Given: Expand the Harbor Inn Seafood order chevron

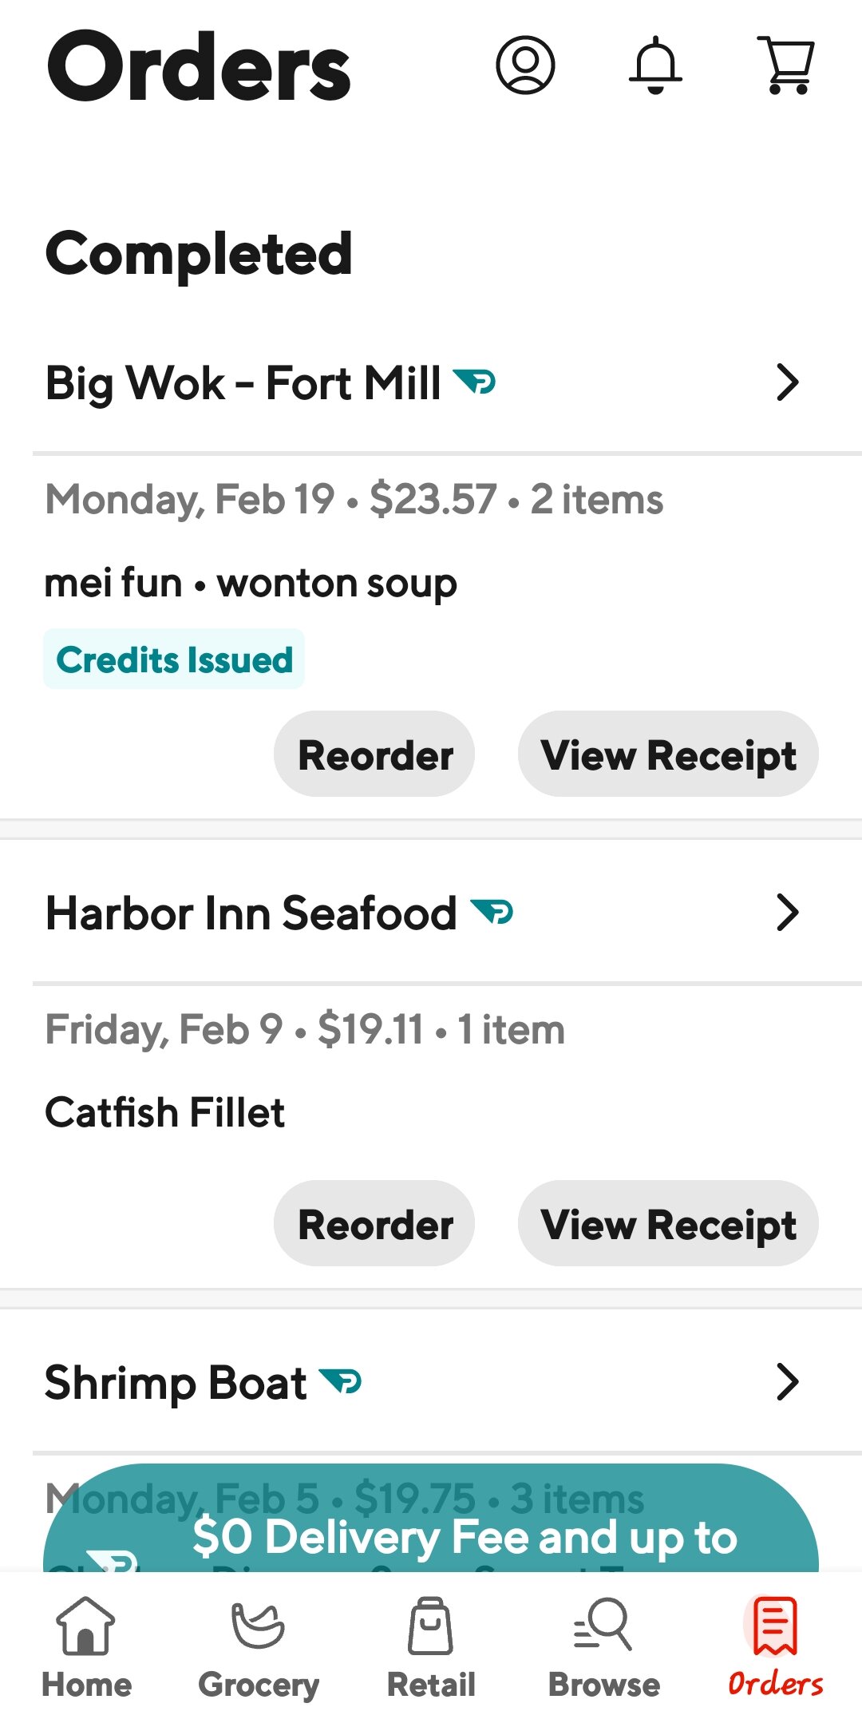Looking at the screenshot, I should tap(787, 913).
